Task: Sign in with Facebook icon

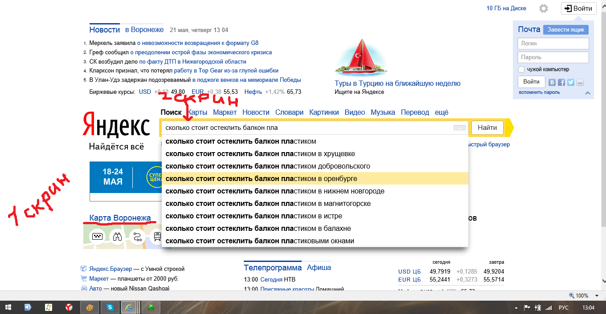Action: pos(561,82)
